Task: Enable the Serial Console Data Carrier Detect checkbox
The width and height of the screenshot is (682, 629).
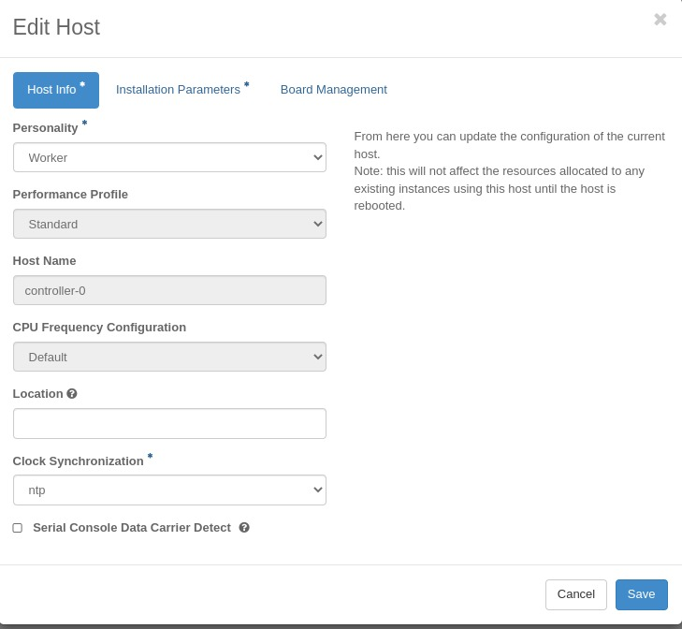Action: point(18,528)
